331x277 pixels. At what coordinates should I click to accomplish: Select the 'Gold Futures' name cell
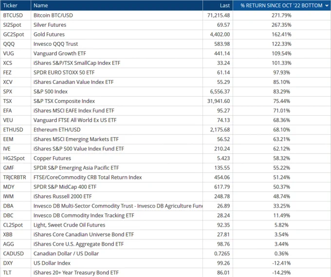click(x=117, y=35)
